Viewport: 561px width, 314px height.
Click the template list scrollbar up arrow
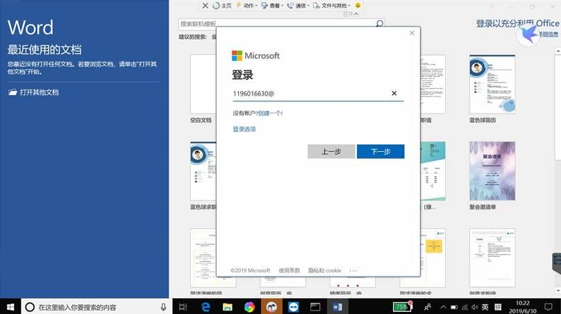coord(558,51)
